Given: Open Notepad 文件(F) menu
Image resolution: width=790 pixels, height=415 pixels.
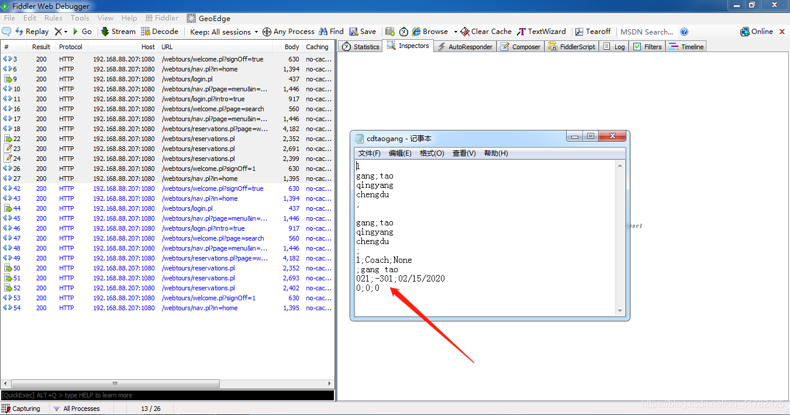Looking at the screenshot, I should point(369,153).
